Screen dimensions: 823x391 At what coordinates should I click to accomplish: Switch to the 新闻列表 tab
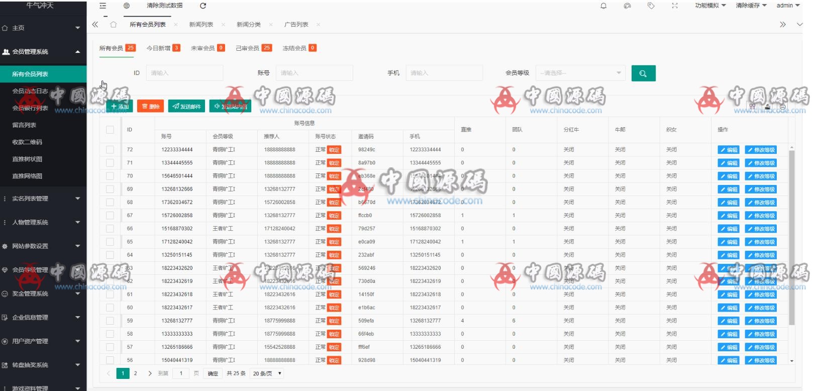pos(201,25)
